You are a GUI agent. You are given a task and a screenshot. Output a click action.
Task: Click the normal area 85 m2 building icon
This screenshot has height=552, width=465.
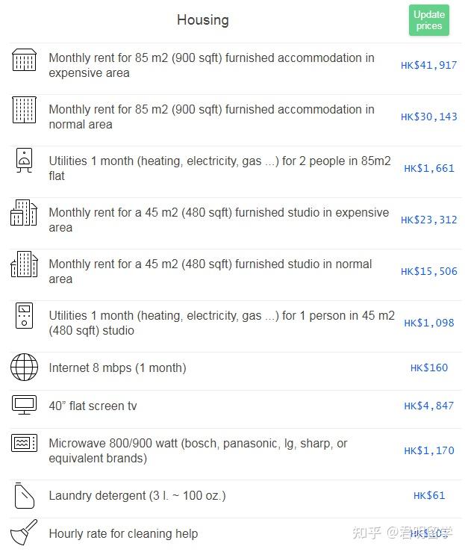click(x=24, y=110)
